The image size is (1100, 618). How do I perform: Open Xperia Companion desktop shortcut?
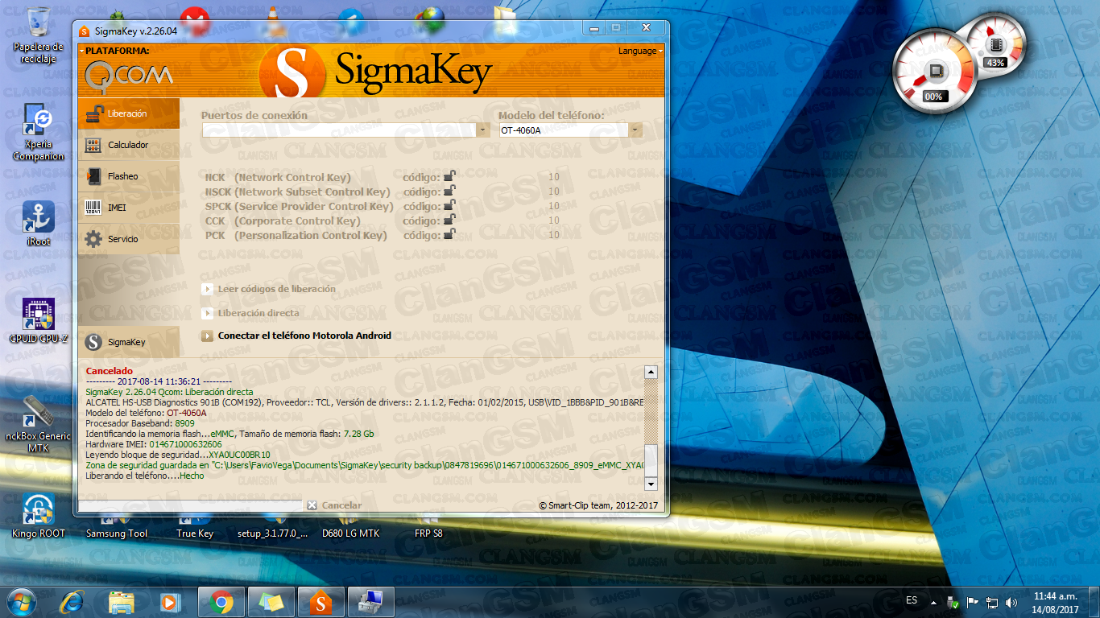[39, 132]
